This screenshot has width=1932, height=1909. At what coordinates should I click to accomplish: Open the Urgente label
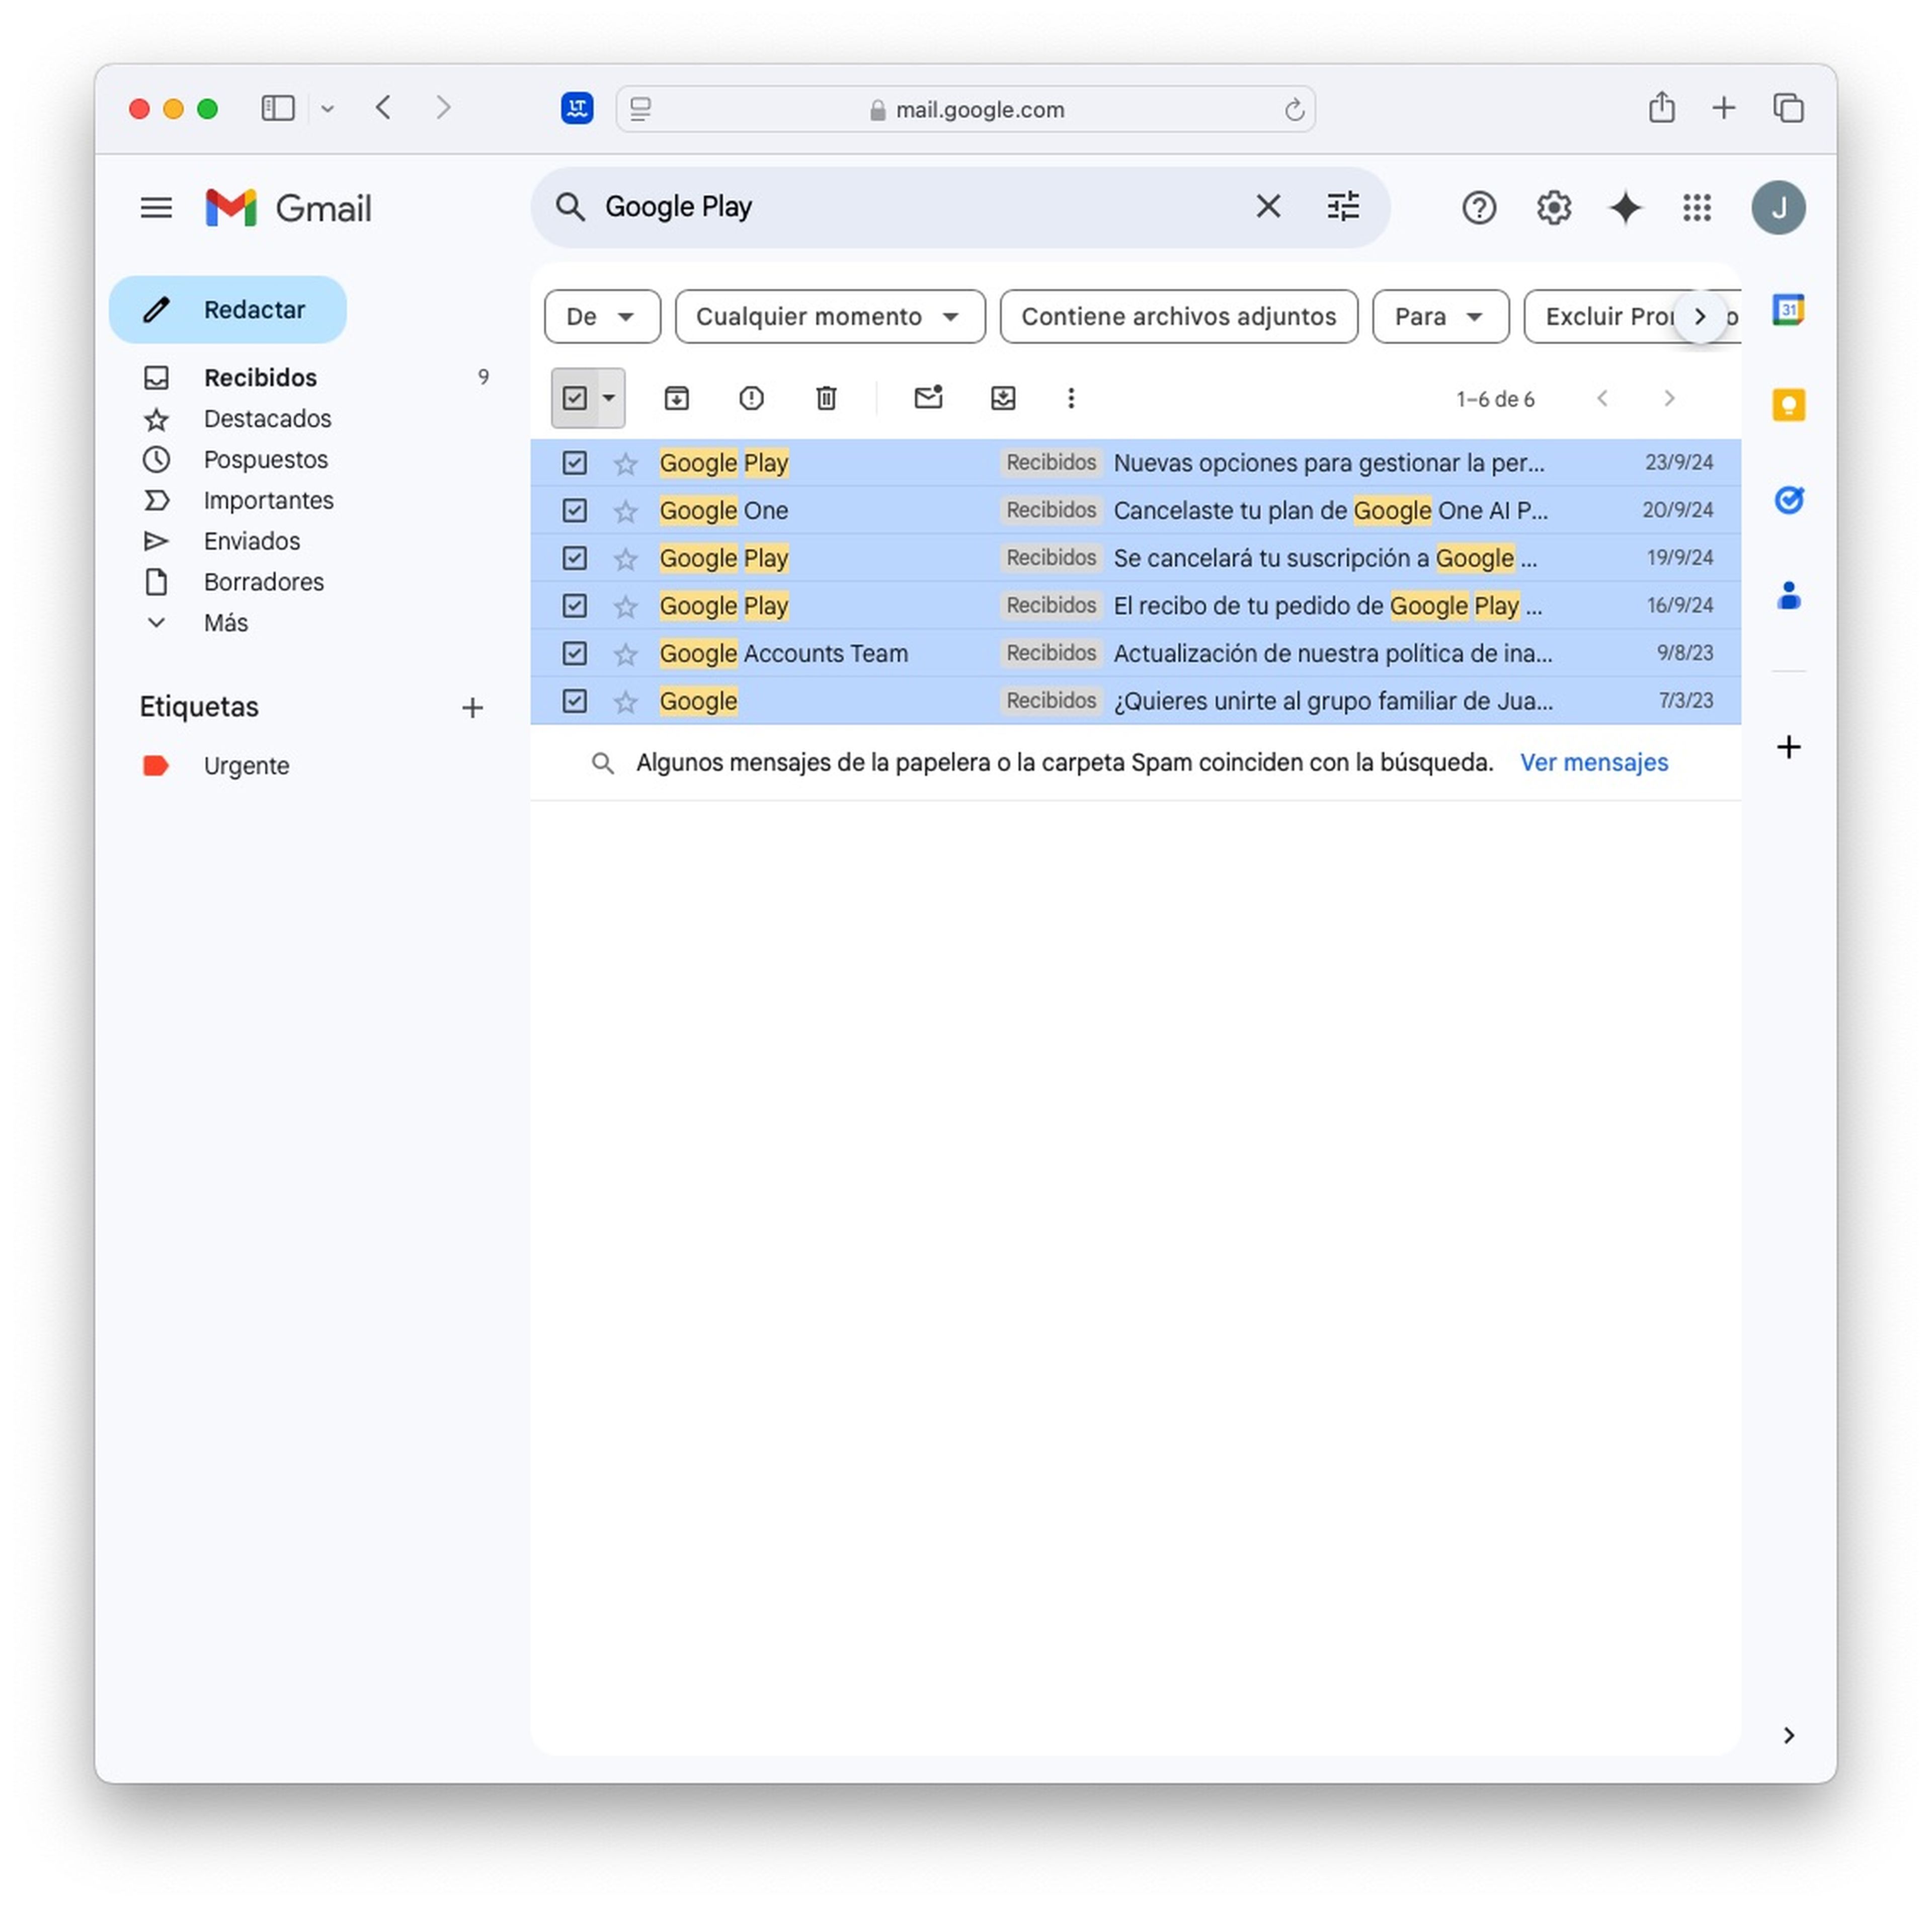(246, 767)
